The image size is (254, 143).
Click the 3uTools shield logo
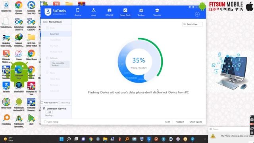pos(48,12)
